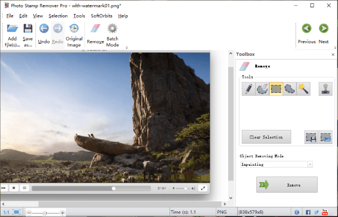Click the (838x579x8) dimensions text
The height and width of the screenshot is (217, 338).
click(251, 213)
